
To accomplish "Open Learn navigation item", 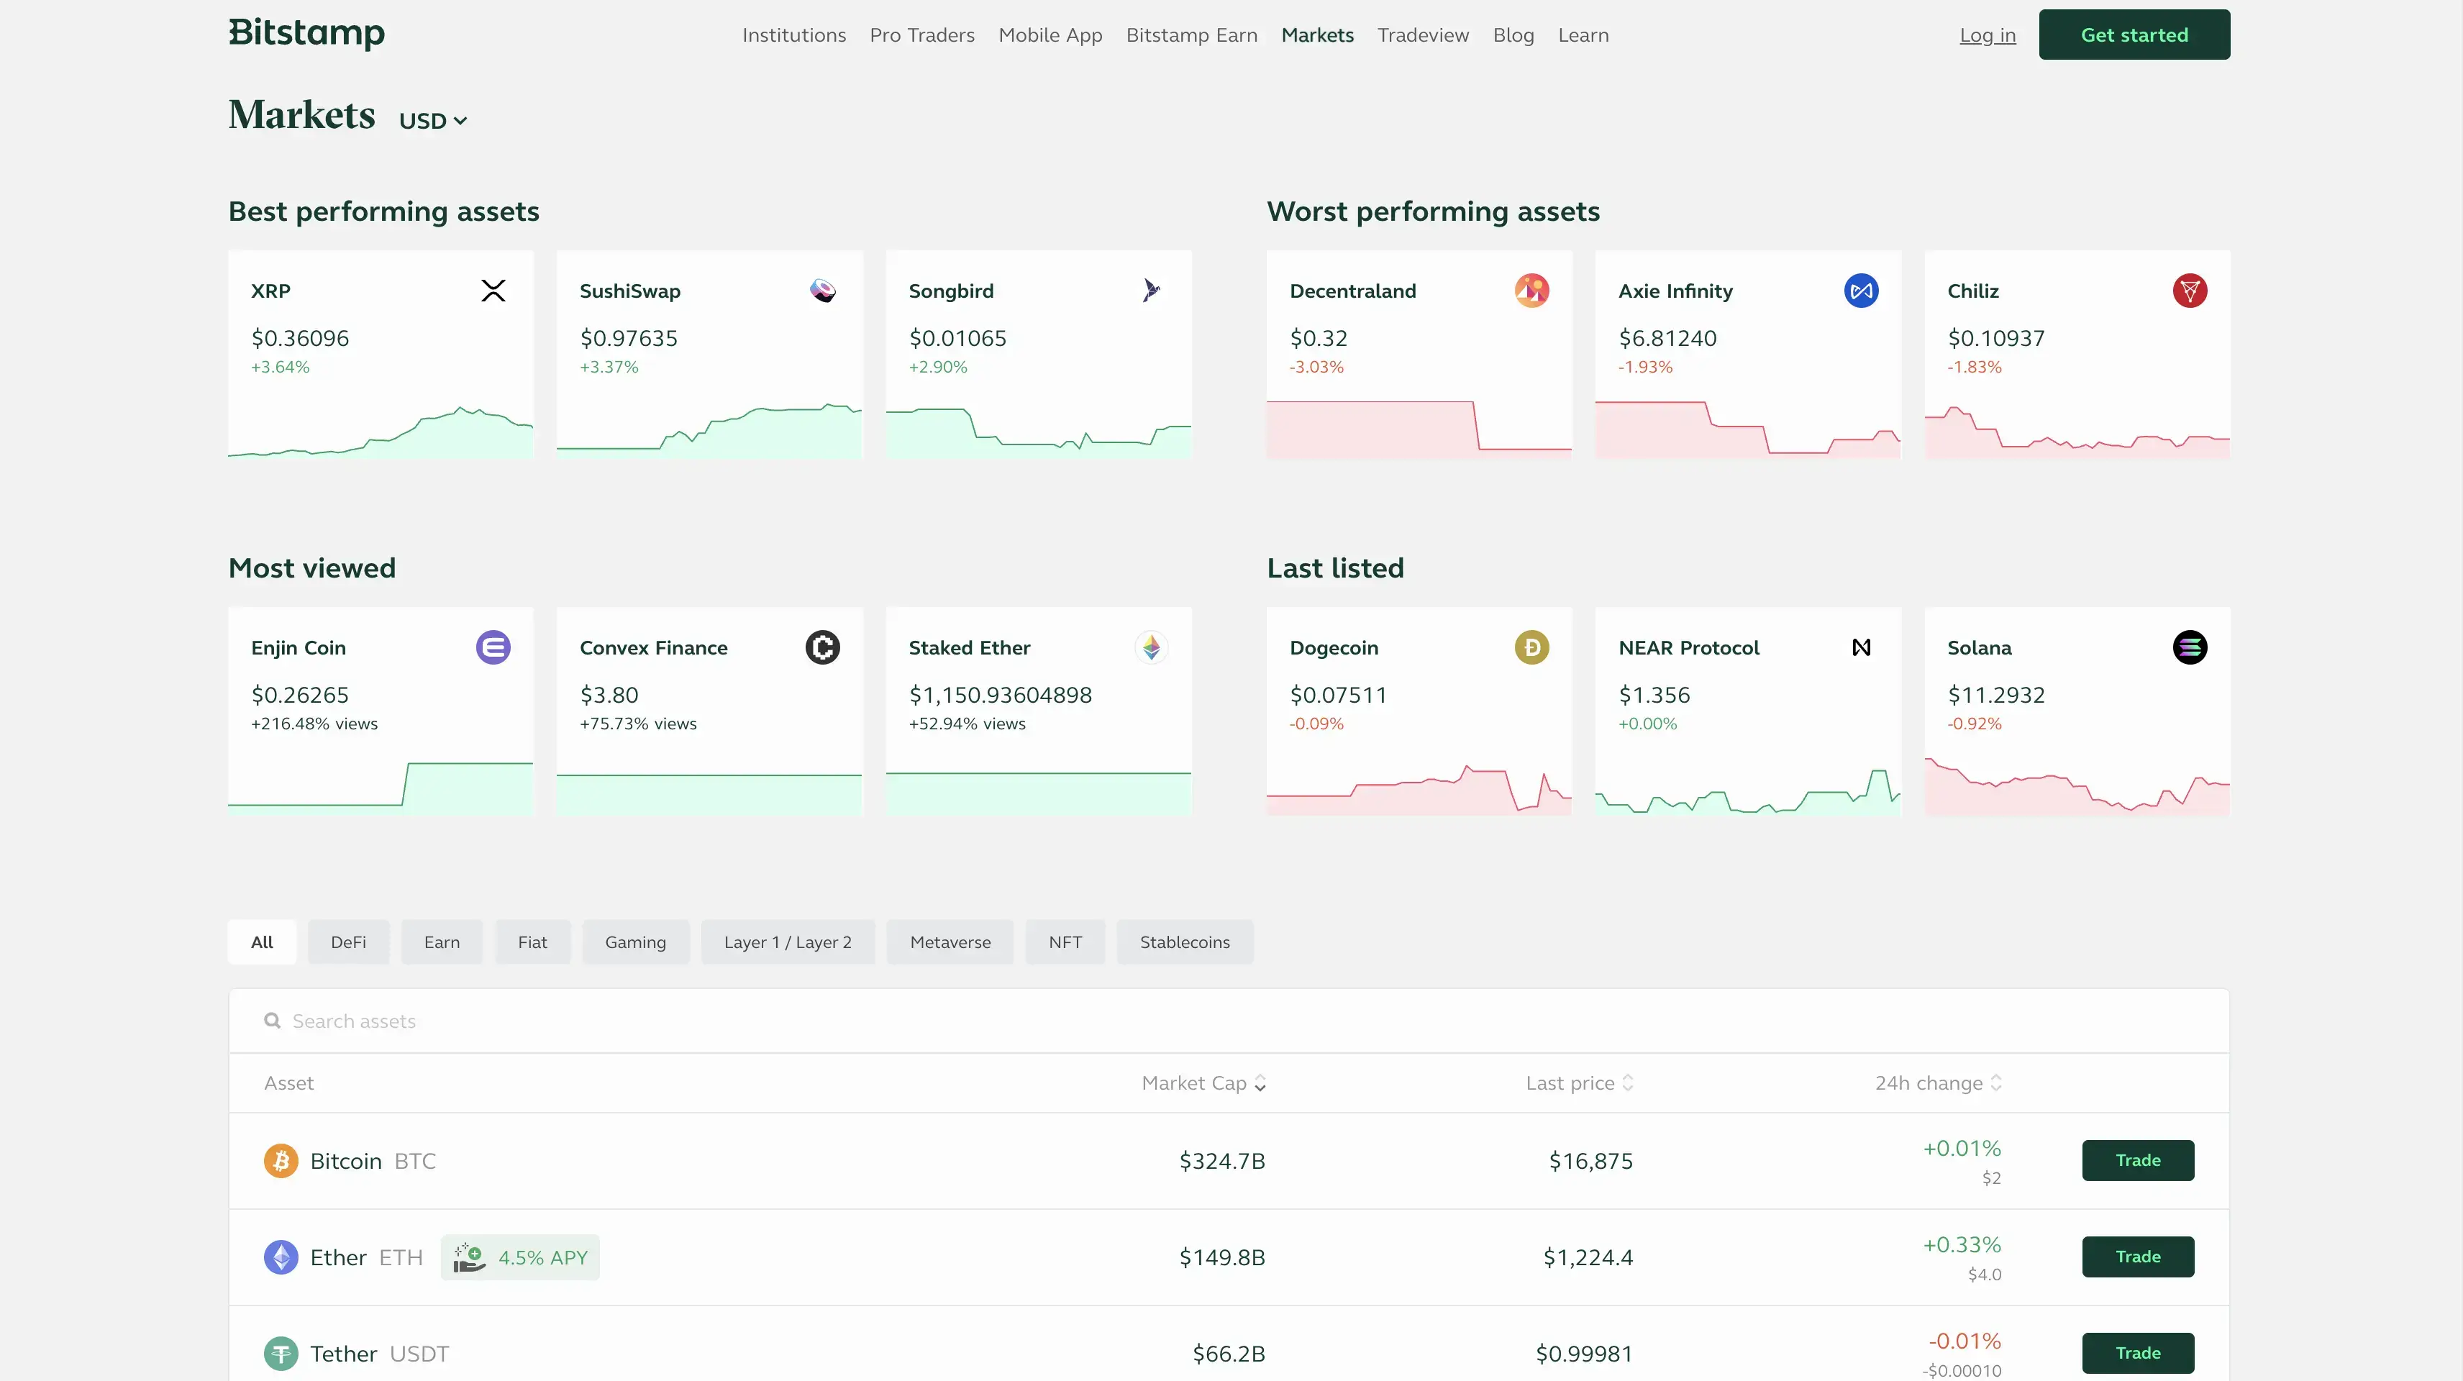I will pyautogui.click(x=1583, y=35).
